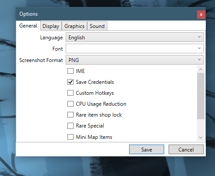Click the scrollbar up arrow
Viewport: 215px width, 176px height.
tap(201, 69)
